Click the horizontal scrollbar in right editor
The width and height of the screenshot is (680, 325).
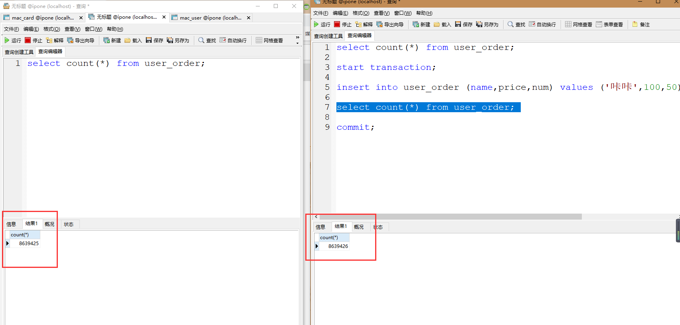450,217
